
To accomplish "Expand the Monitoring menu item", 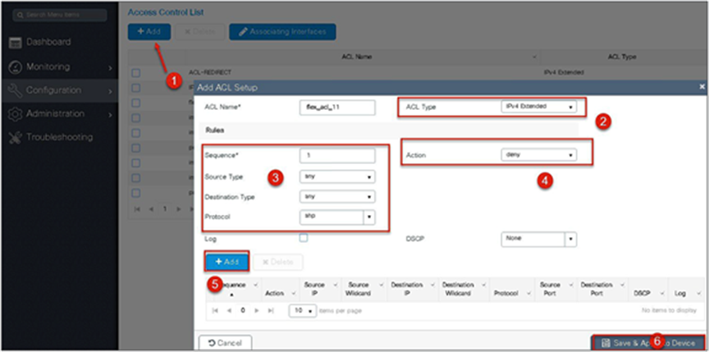I will point(59,67).
